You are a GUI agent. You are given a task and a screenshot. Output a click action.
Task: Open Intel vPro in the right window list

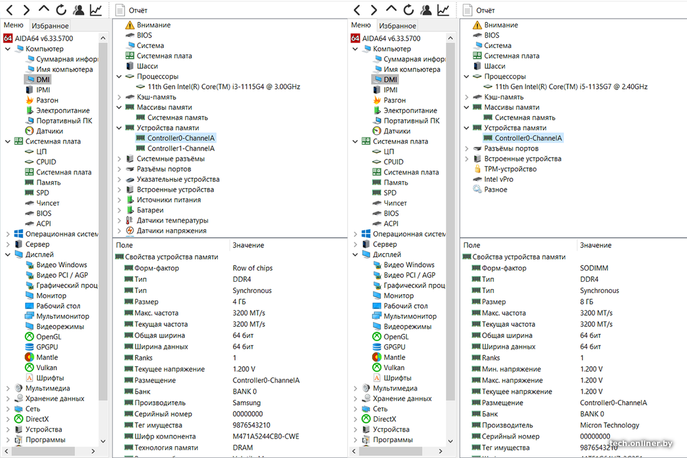pos(493,179)
